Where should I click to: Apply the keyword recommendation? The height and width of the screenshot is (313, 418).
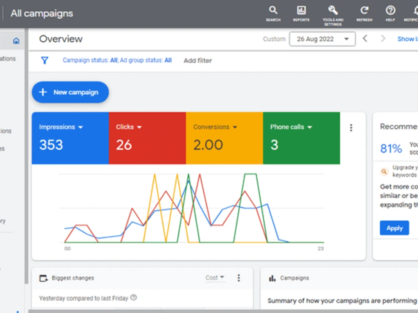pyautogui.click(x=394, y=228)
